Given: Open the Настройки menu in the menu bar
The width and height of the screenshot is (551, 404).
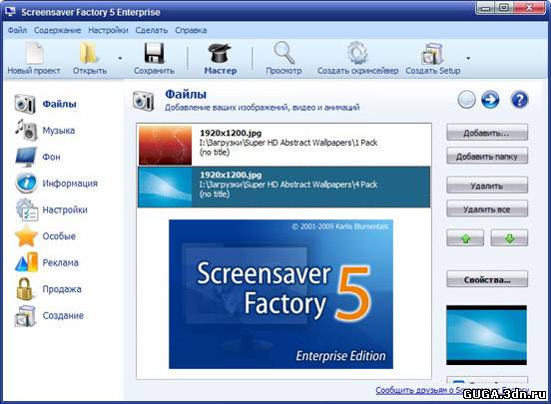Looking at the screenshot, I should 108,30.
